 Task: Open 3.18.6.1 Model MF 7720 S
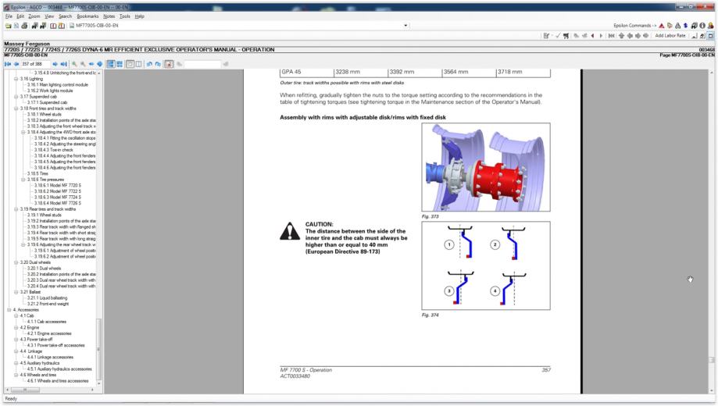[x=58, y=185]
